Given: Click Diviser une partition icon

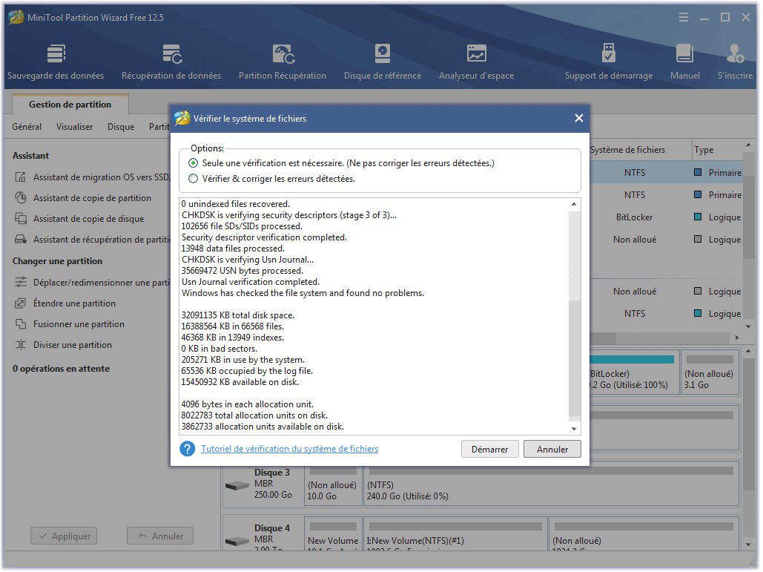Looking at the screenshot, I should 21,345.
